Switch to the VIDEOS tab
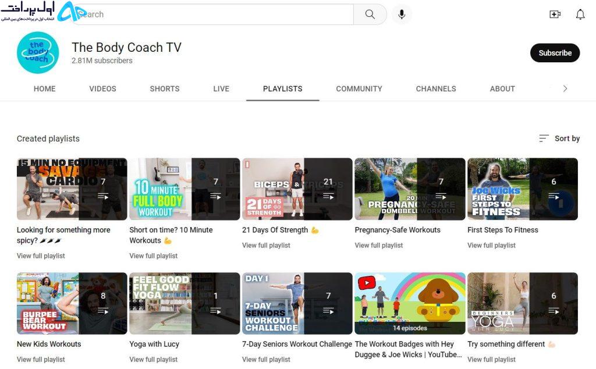The width and height of the screenshot is (596, 369). (102, 88)
